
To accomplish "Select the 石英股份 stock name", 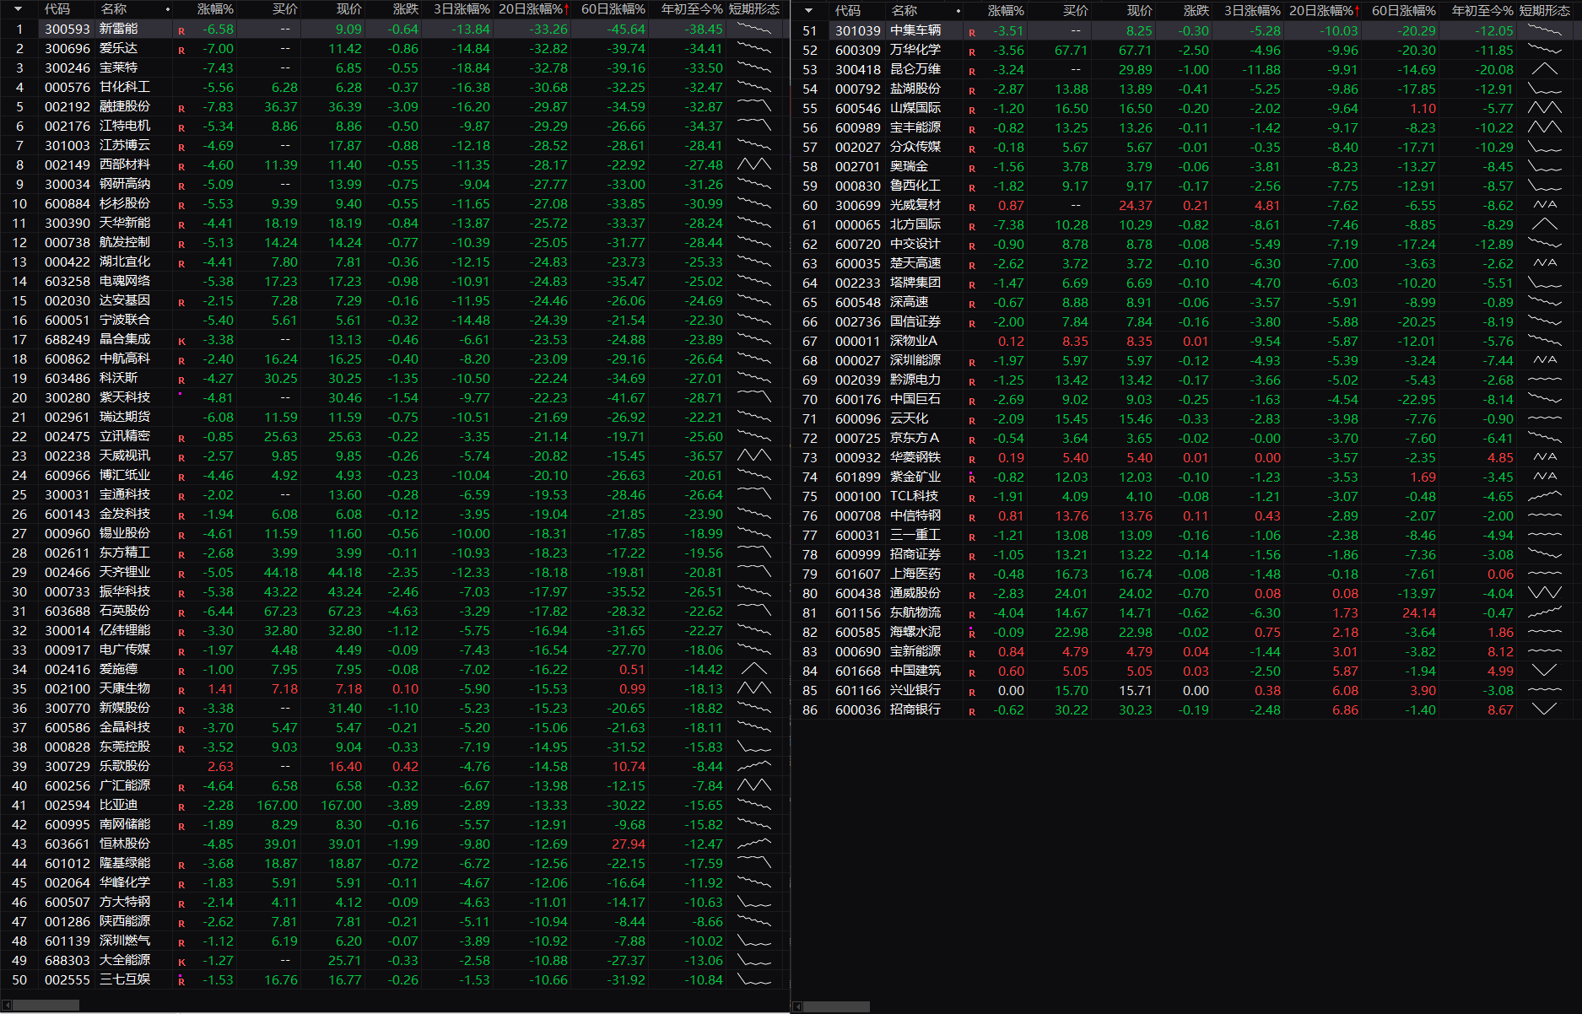I will [x=125, y=611].
